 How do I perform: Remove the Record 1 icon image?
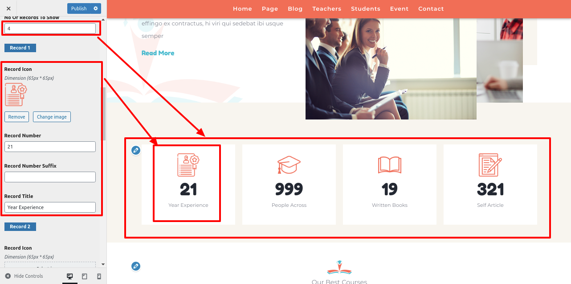[16, 117]
